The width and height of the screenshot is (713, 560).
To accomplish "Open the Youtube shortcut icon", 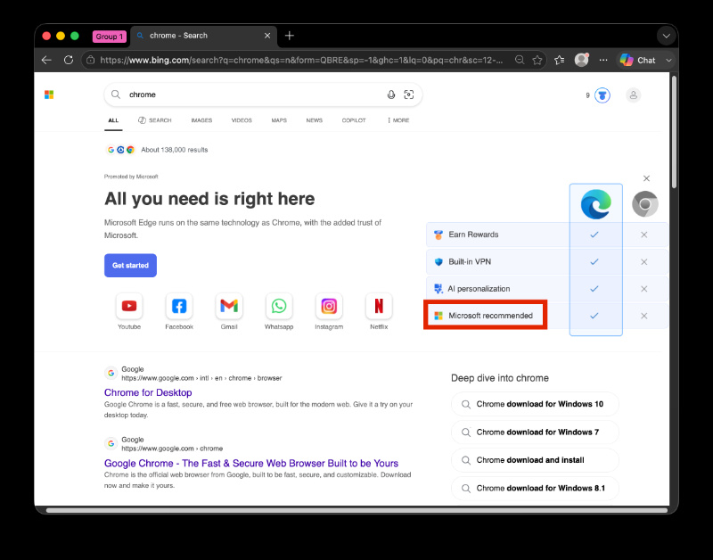I will click(129, 306).
